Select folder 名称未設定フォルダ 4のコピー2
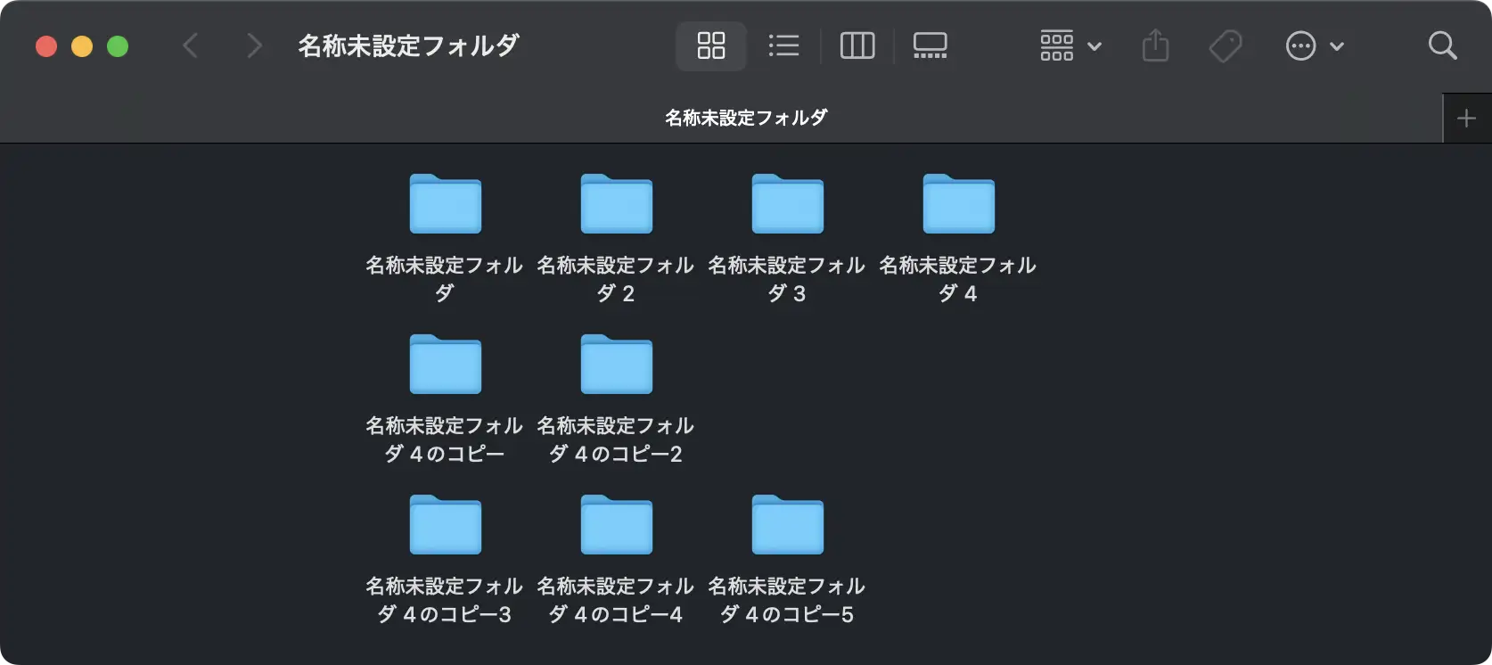The width and height of the screenshot is (1492, 665). (616, 365)
